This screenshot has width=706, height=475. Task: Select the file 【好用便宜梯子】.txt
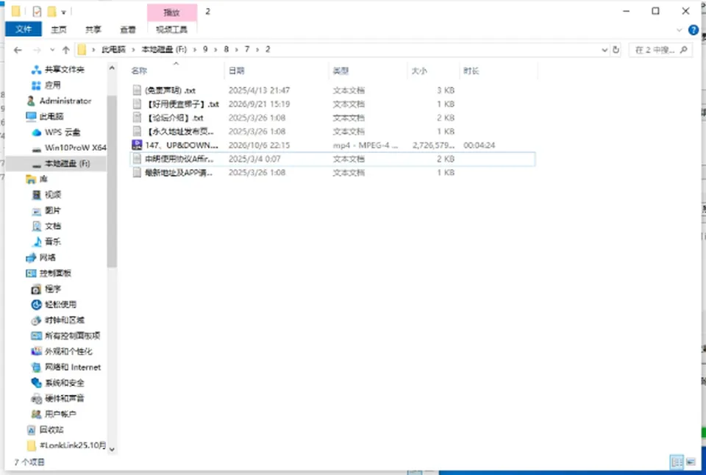coord(332,104)
